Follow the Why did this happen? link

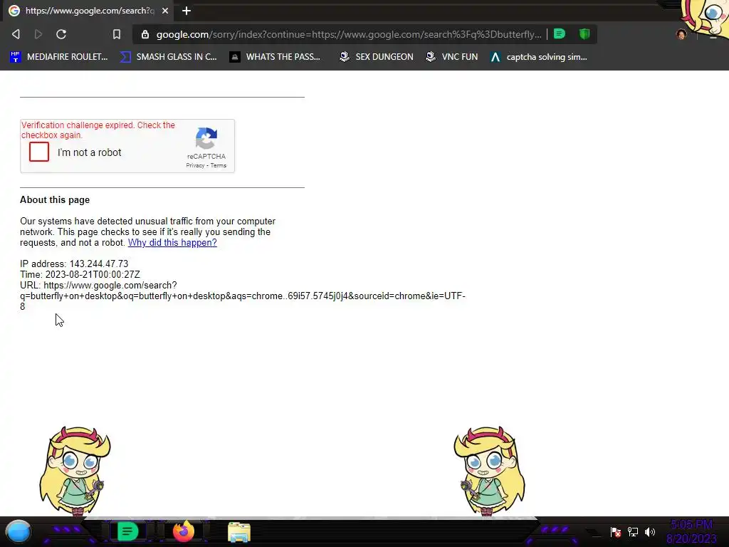click(x=172, y=242)
